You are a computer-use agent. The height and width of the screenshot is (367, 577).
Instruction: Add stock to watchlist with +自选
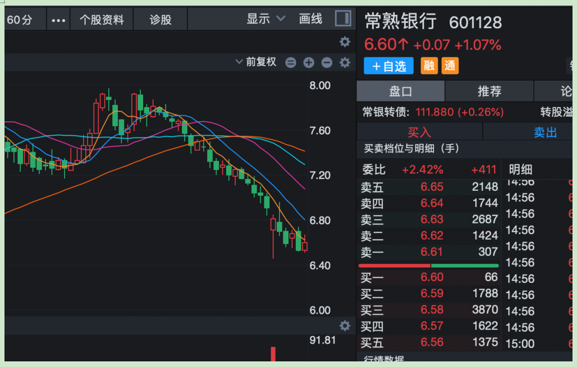point(388,66)
